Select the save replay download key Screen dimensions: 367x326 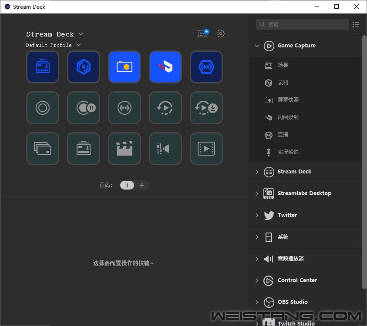coord(206,108)
